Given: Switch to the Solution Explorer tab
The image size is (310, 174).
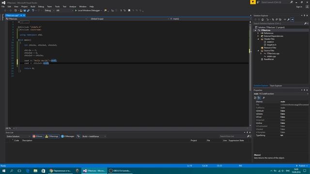Looking at the screenshot, I should point(261,86).
